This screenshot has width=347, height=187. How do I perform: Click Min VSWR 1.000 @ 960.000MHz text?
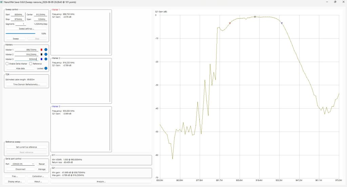67,160
